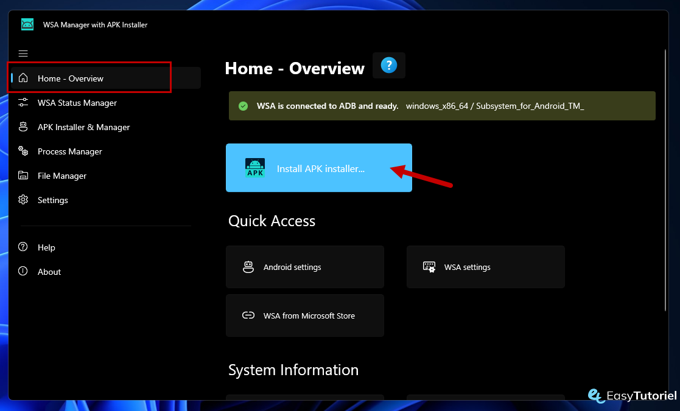Open WSA settings quick access tile
Viewport: 680px width, 411px height.
tap(486, 267)
